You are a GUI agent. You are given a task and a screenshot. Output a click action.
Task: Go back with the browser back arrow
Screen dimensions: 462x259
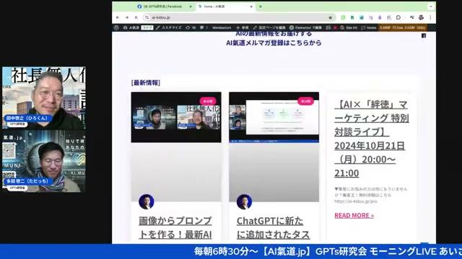118,17
